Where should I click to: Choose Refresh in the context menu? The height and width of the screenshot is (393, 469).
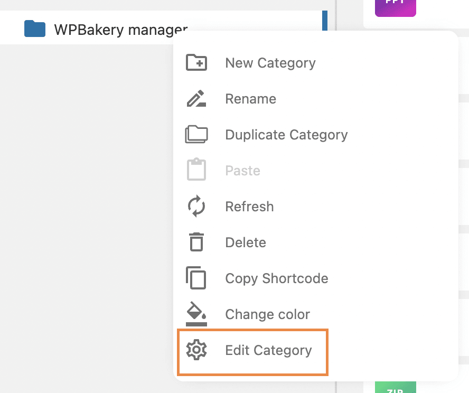pos(249,207)
